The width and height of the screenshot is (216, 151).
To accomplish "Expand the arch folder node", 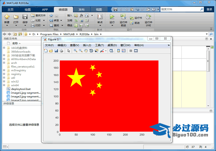I will pyautogui.click(x=4, y=63).
